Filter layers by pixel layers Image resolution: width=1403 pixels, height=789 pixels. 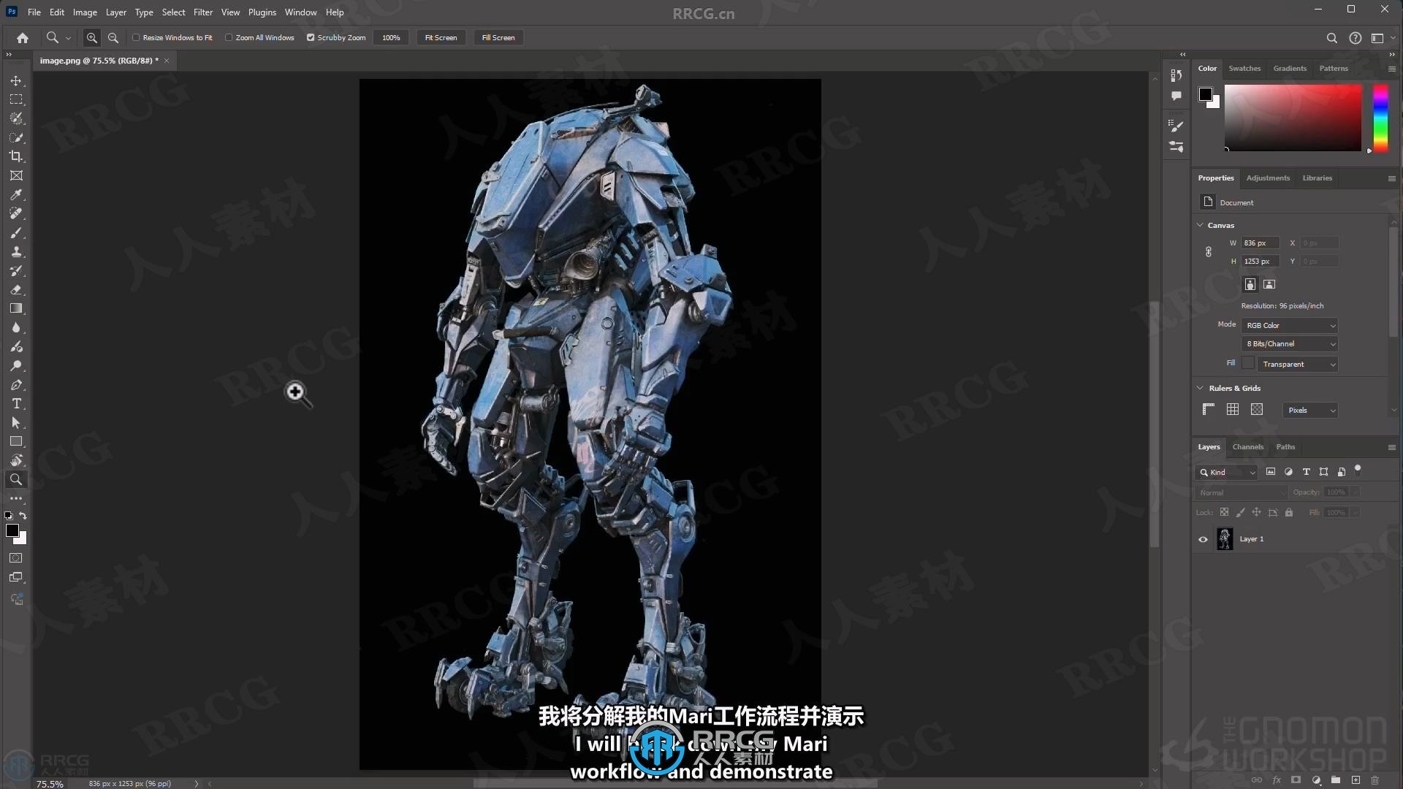tap(1271, 472)
